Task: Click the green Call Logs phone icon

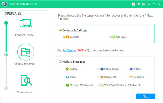Action: (x=114, y=37)
